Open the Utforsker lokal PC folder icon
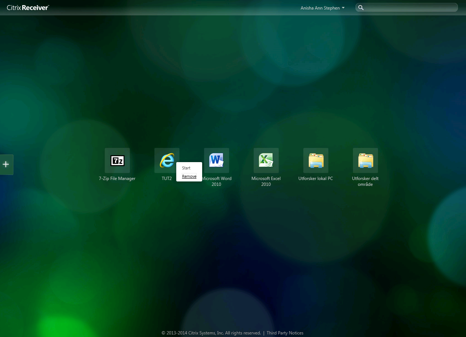The height and width of the screenshot is (337, 466). point(316,160)
